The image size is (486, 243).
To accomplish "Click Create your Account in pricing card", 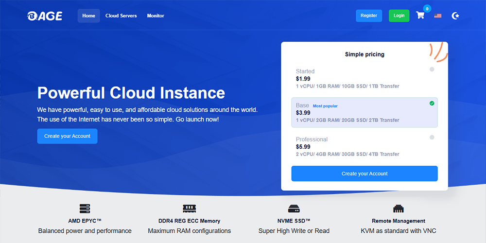I will pyautogui.click(x=364, y=174).
